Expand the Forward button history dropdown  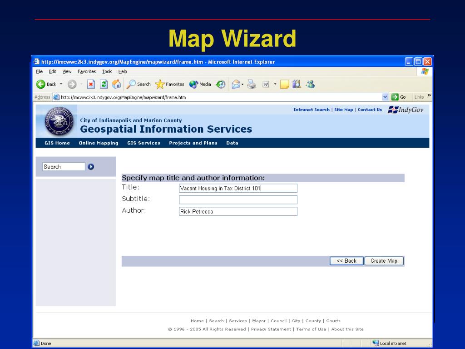click(81, 84)
